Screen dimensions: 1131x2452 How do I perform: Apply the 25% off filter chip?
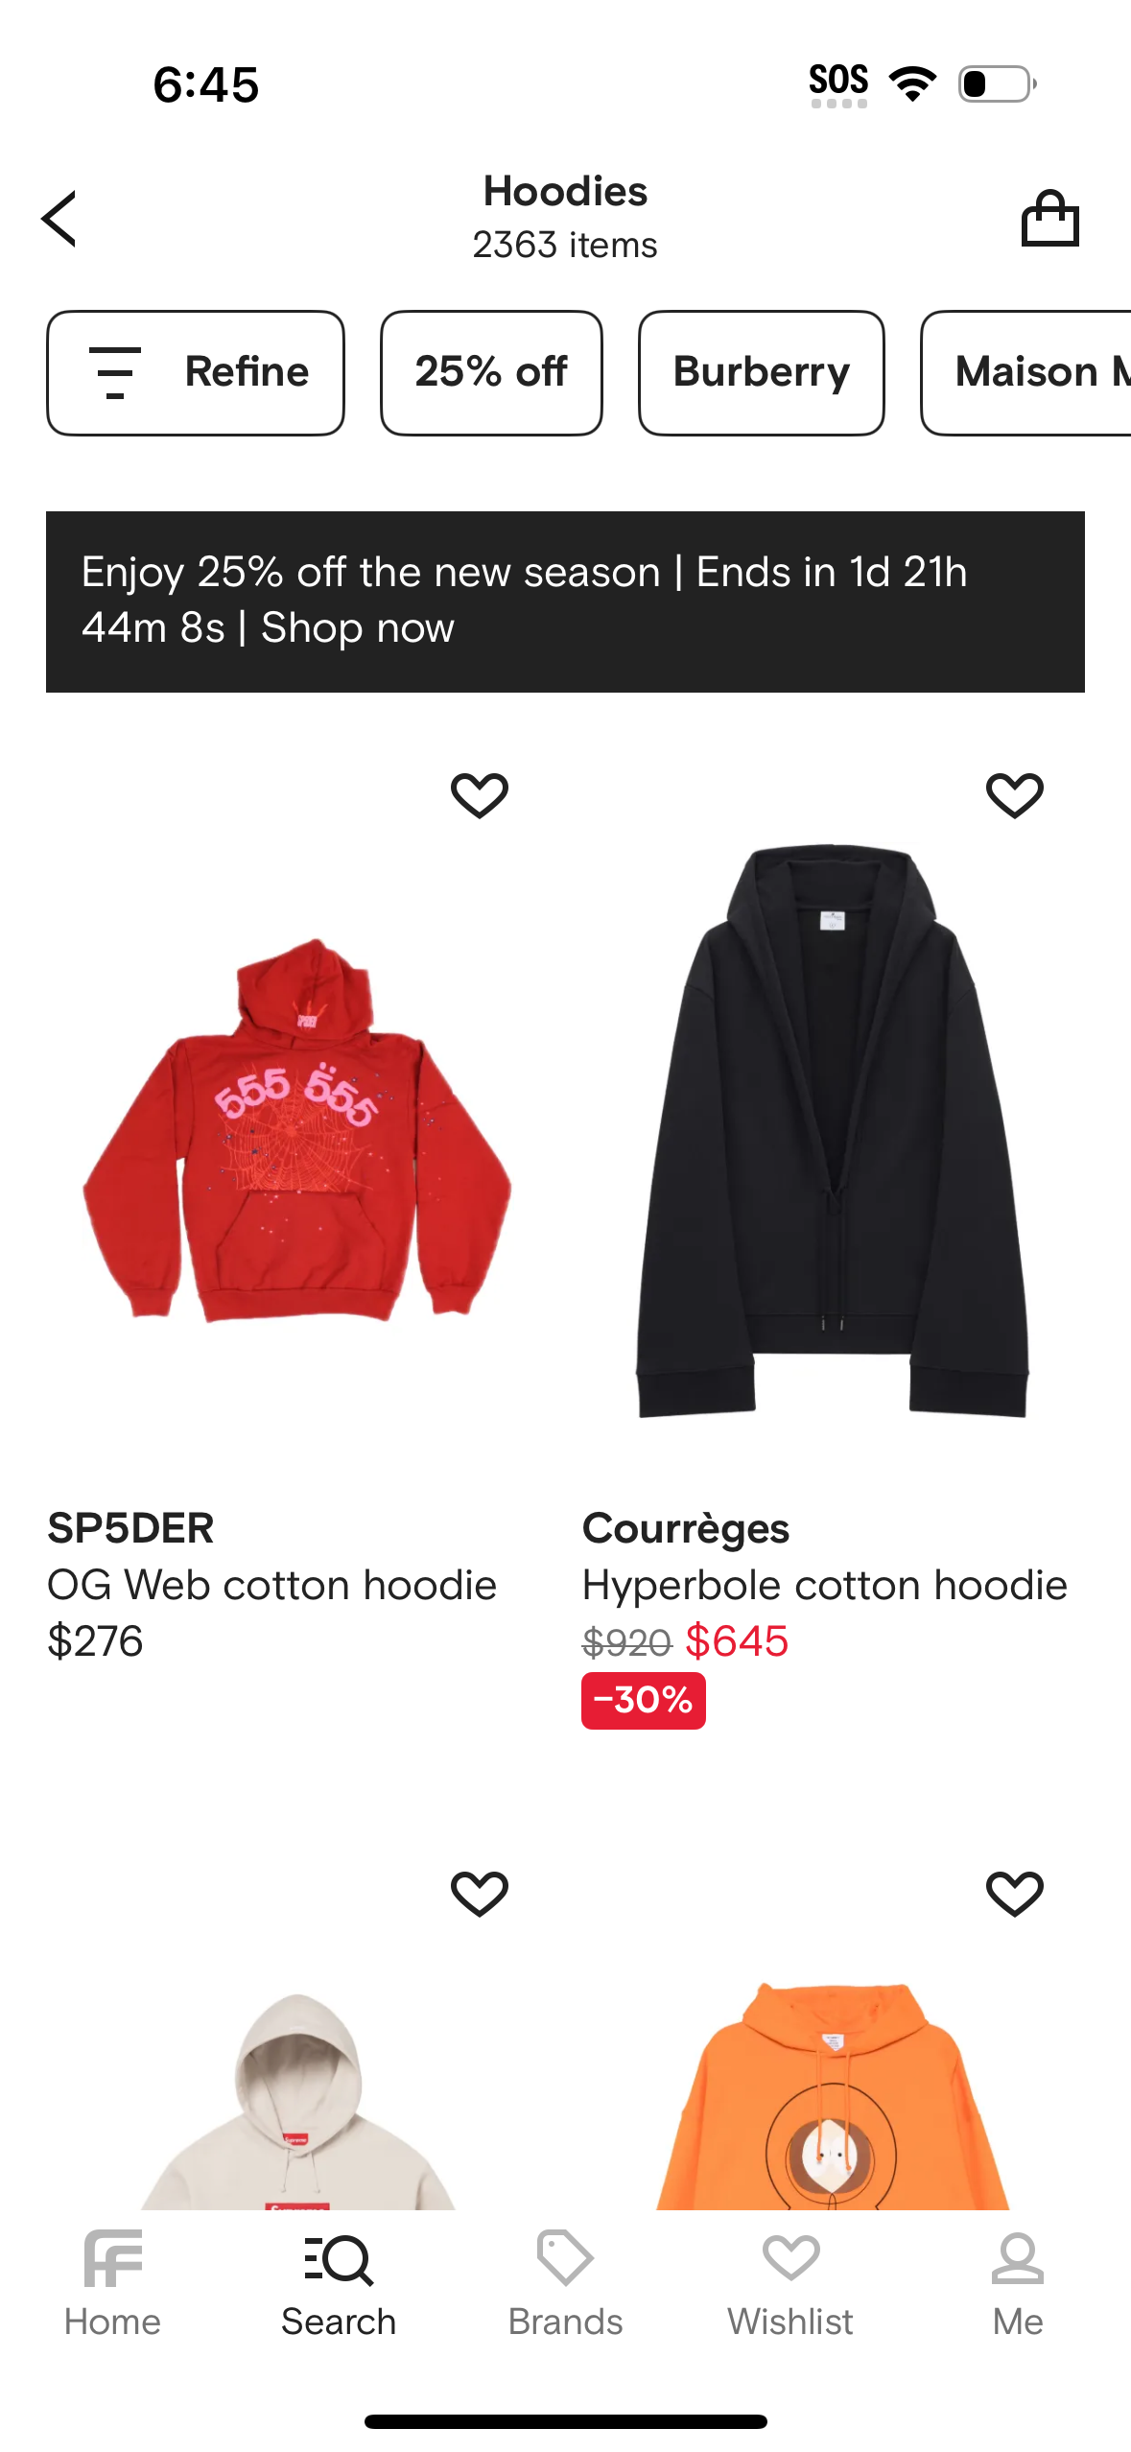click(x=491, y=372)
